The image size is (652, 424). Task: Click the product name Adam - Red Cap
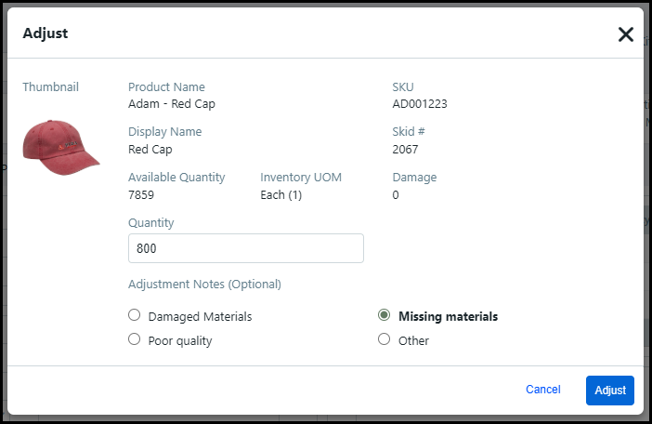coord(171,104)
